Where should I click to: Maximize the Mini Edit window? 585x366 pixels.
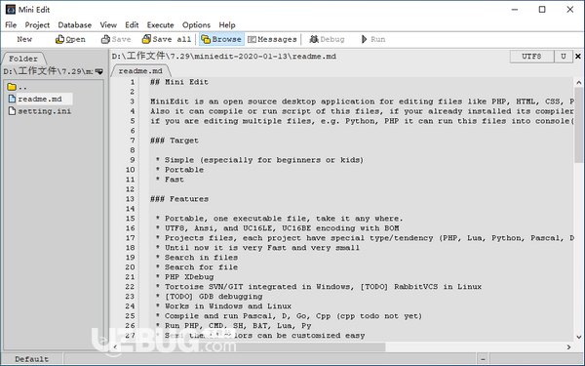click(x=542, y=10)
